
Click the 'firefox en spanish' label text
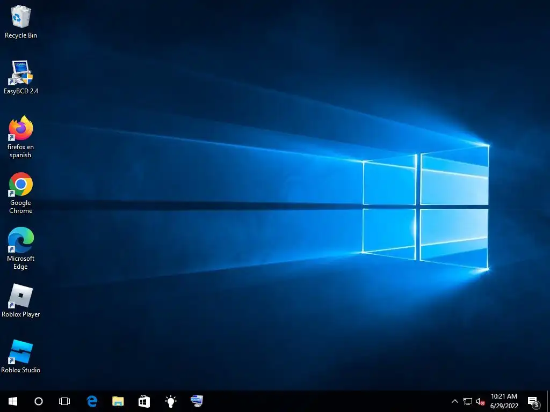(x=21, y=151)
